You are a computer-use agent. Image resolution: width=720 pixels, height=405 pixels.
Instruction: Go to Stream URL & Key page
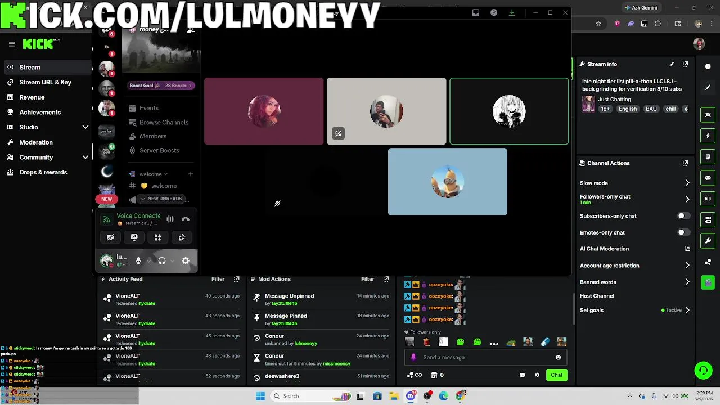pos(46,82)
